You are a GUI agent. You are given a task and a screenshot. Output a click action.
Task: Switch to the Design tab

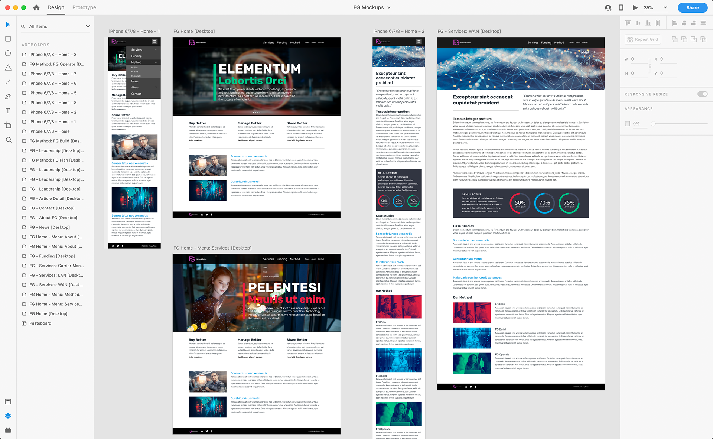56,7
